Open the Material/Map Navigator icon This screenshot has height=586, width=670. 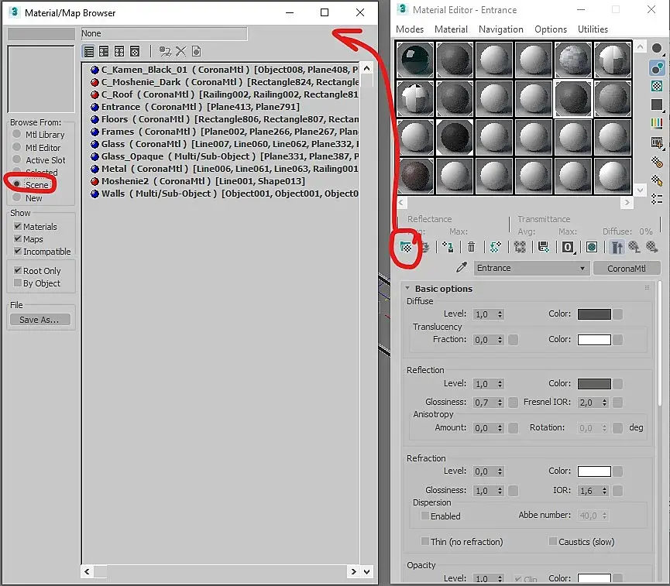[657, 199]
